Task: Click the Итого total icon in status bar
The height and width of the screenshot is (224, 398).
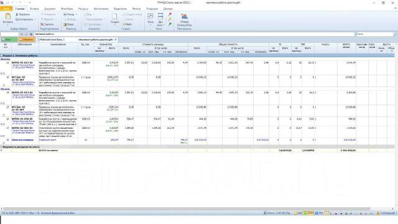Action: 266,213
